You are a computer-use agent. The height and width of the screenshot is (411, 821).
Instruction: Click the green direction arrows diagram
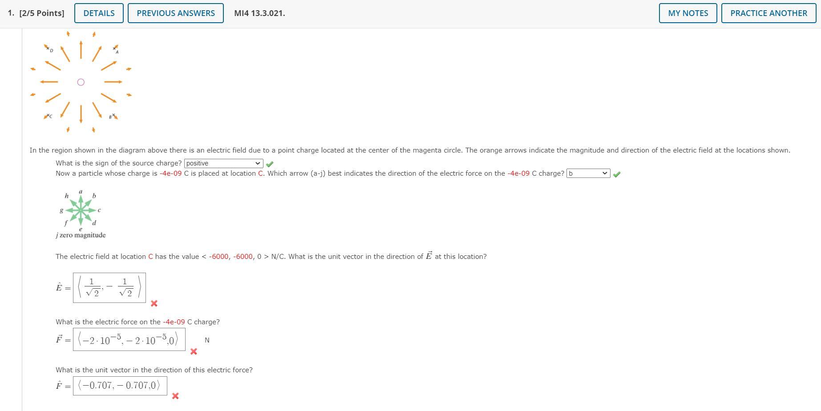pyautogui.click(x=81, y=210)
